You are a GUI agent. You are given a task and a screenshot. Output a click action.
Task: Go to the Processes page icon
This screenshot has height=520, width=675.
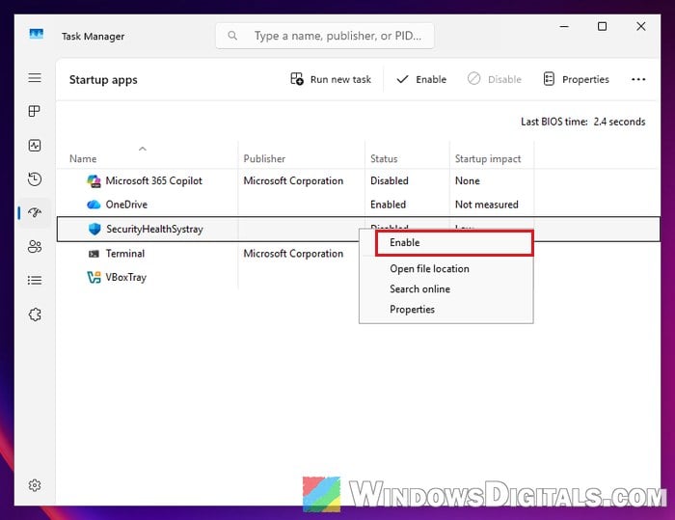[35, 111]
